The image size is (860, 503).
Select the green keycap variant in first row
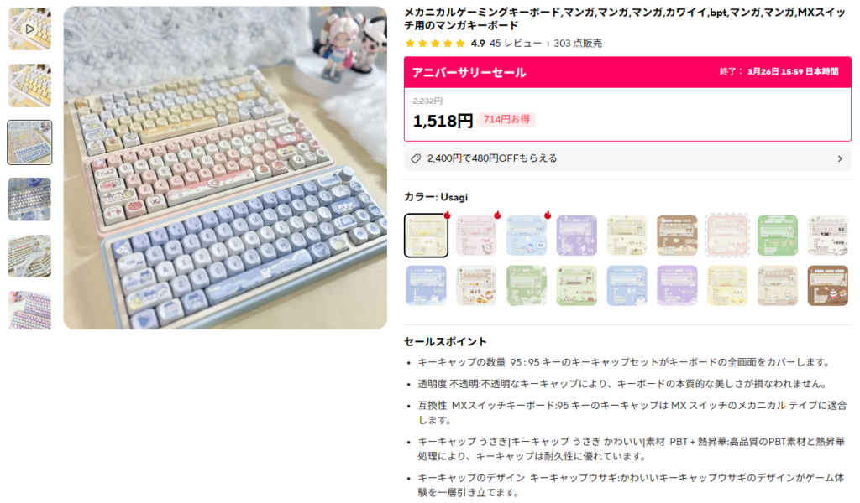pos(778,236)
